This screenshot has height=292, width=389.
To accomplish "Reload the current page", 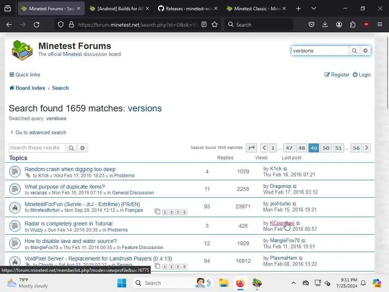I will click(36, 25).
